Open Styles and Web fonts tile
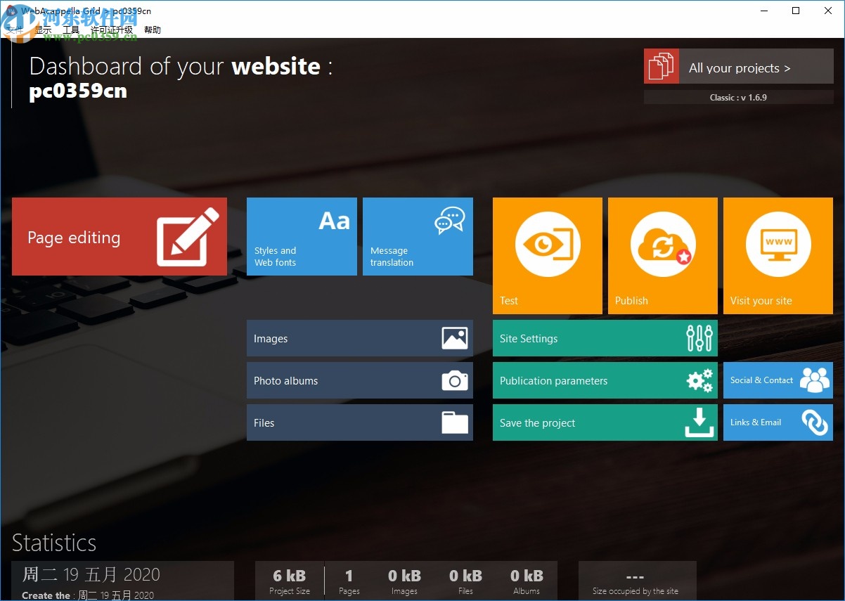The height and width of the screenshot is (601, 845). [302, 236]
